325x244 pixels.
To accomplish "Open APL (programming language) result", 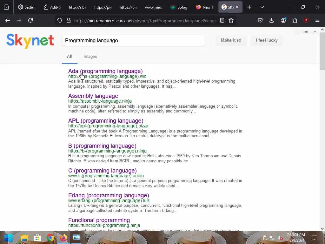I will coord(106,121).
